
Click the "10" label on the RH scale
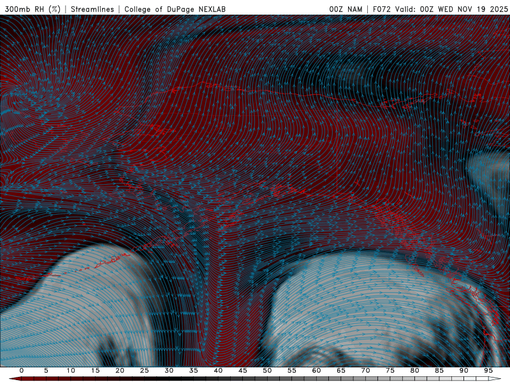(71, 371)
